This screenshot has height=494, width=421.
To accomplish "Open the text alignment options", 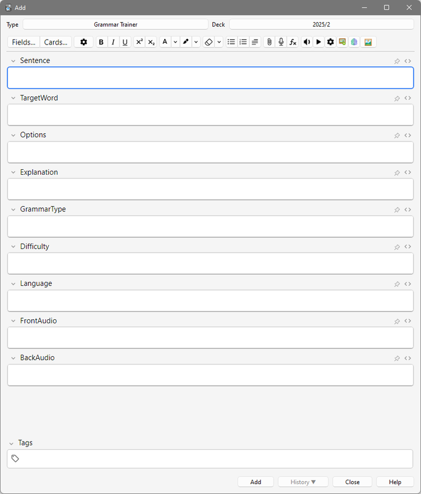I will pyautogui.click(x=255, y=42).
